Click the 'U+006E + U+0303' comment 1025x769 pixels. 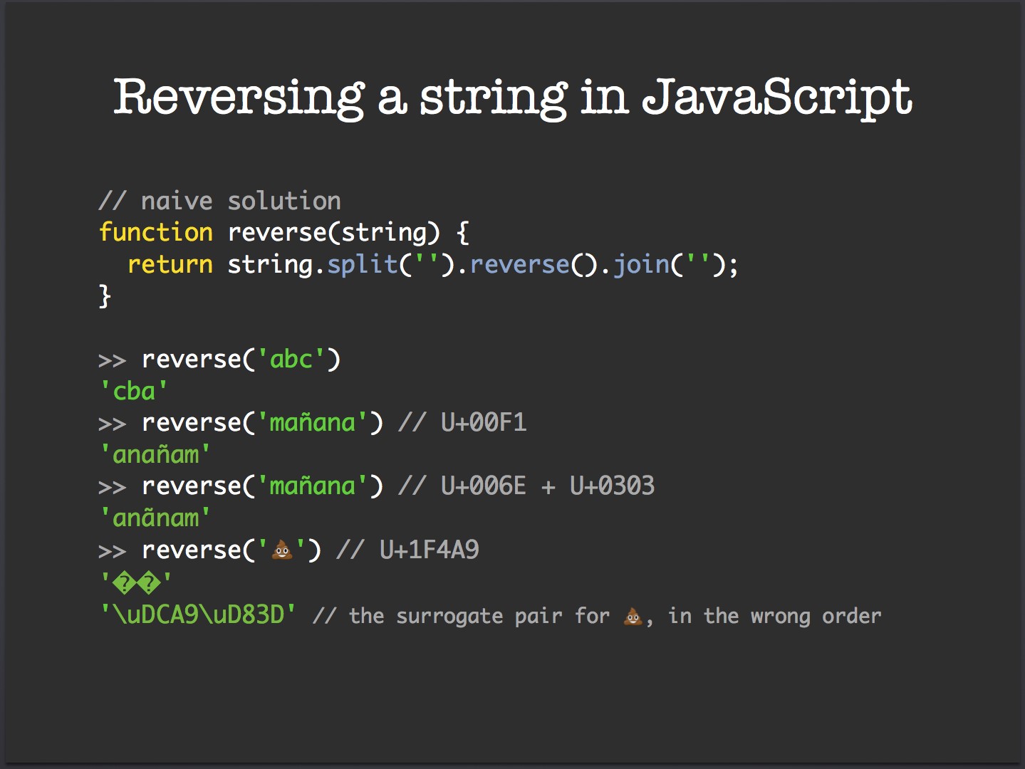click(x=548, y=486)
